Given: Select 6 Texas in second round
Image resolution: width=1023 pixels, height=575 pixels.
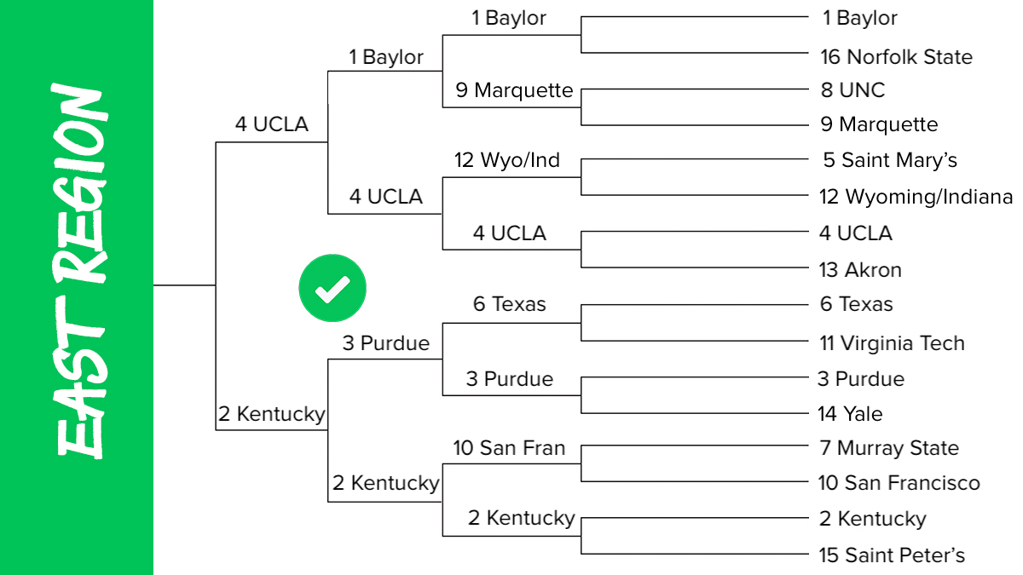Looking at the screenshot, I should pos(510,304).
